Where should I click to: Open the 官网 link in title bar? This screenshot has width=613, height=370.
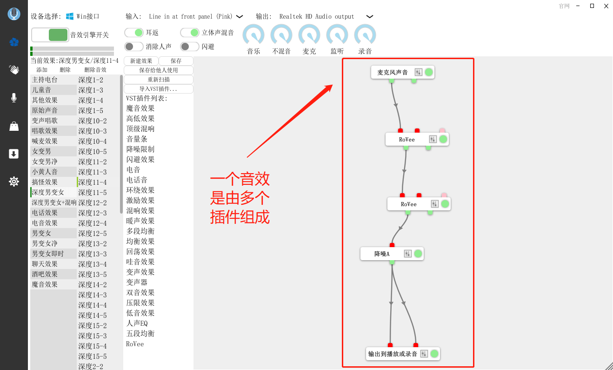coord(564,6)
